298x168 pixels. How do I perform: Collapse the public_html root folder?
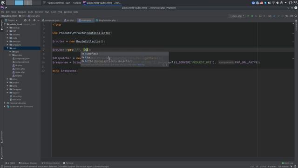click(5, 24)
